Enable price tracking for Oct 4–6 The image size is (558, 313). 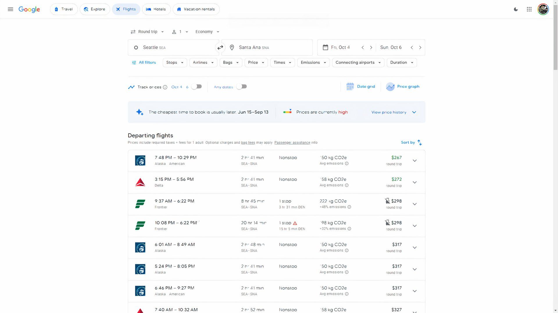tap(197, 87)
